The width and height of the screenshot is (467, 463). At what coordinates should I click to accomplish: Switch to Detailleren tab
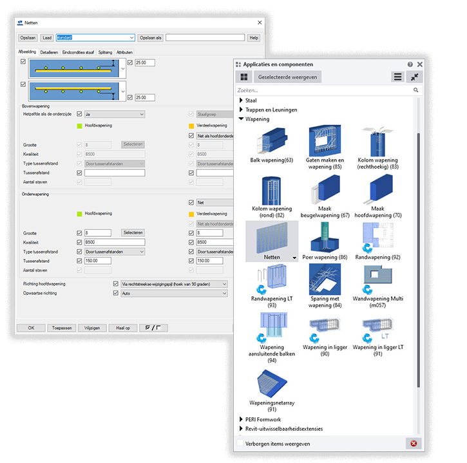[49, 52]
